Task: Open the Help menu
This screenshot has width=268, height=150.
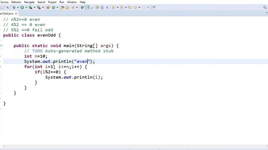Action: (x=82, y=2)
